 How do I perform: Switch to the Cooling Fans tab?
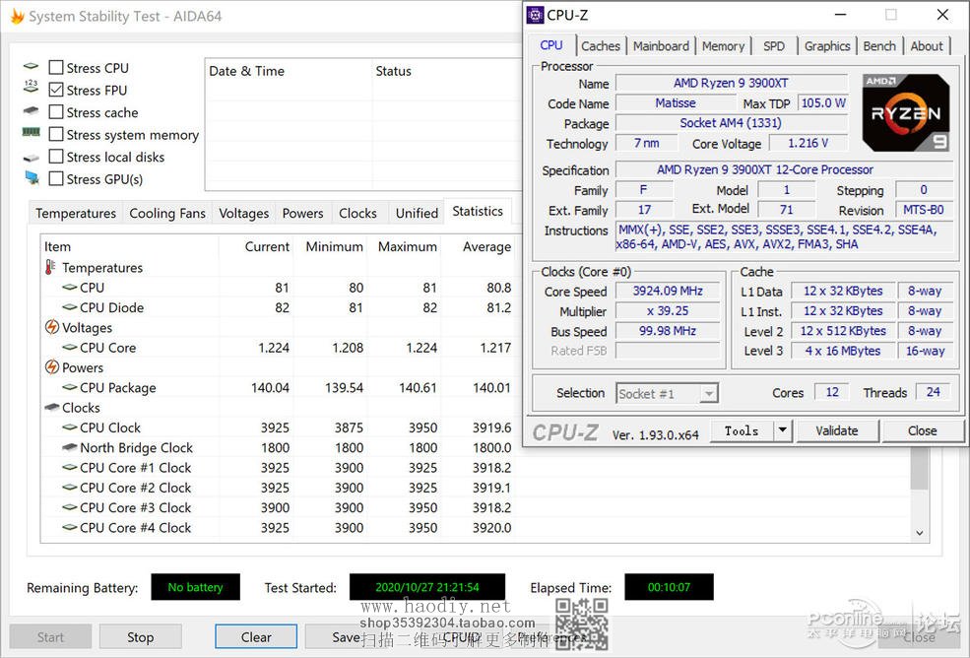click(167, 213)
